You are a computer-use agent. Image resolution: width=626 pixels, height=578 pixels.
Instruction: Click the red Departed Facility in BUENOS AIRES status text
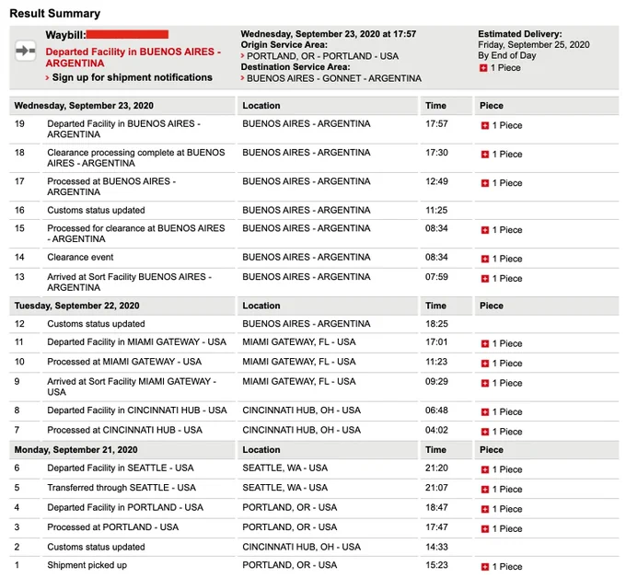(x=133, y=57)
